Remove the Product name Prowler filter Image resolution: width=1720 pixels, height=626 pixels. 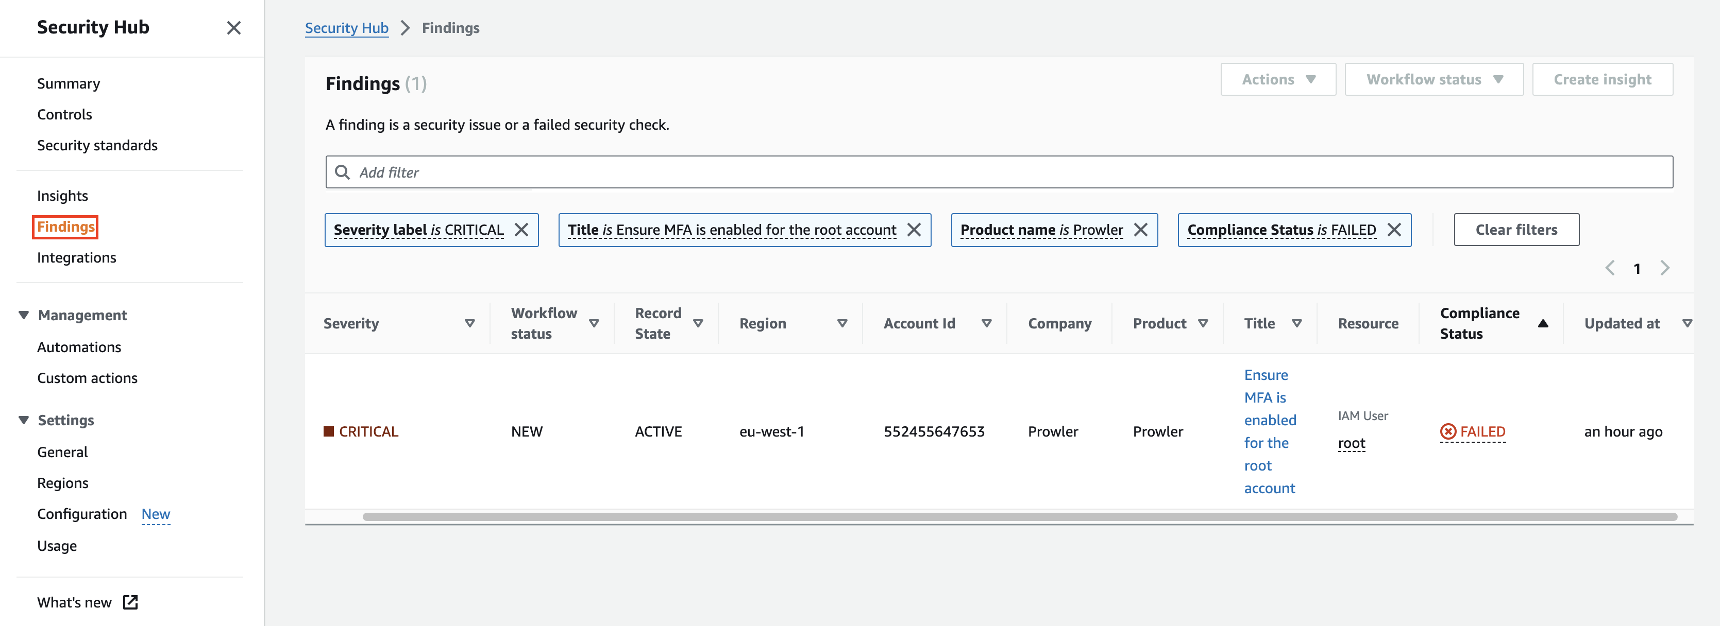click(1140, 230)
